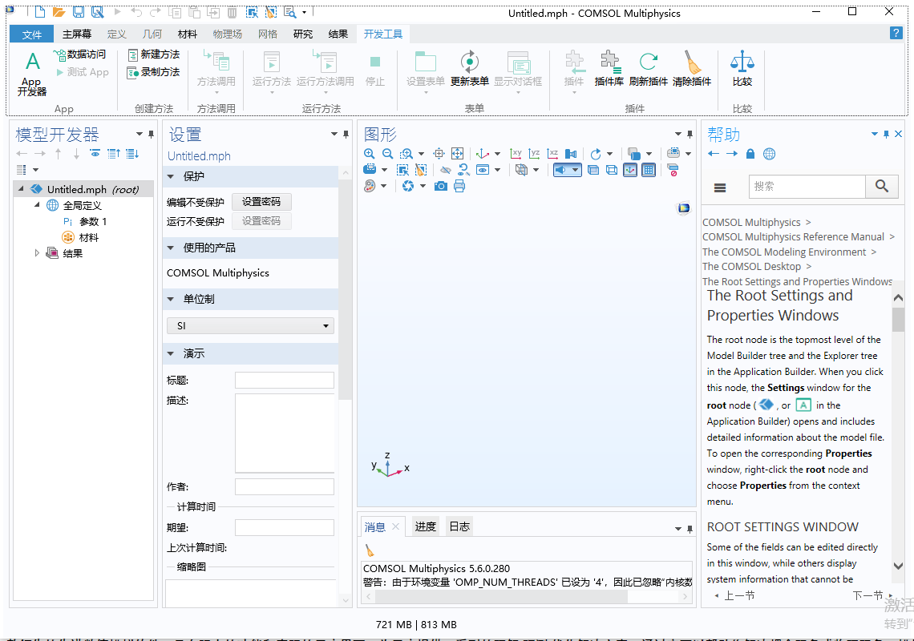Screen dimensions: 914x641
Task: Expand the 结果 node in model tree
Action: click(37, 253)
